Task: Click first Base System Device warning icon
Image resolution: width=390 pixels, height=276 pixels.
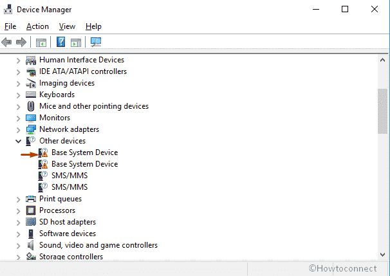Action: pos(42,152)
